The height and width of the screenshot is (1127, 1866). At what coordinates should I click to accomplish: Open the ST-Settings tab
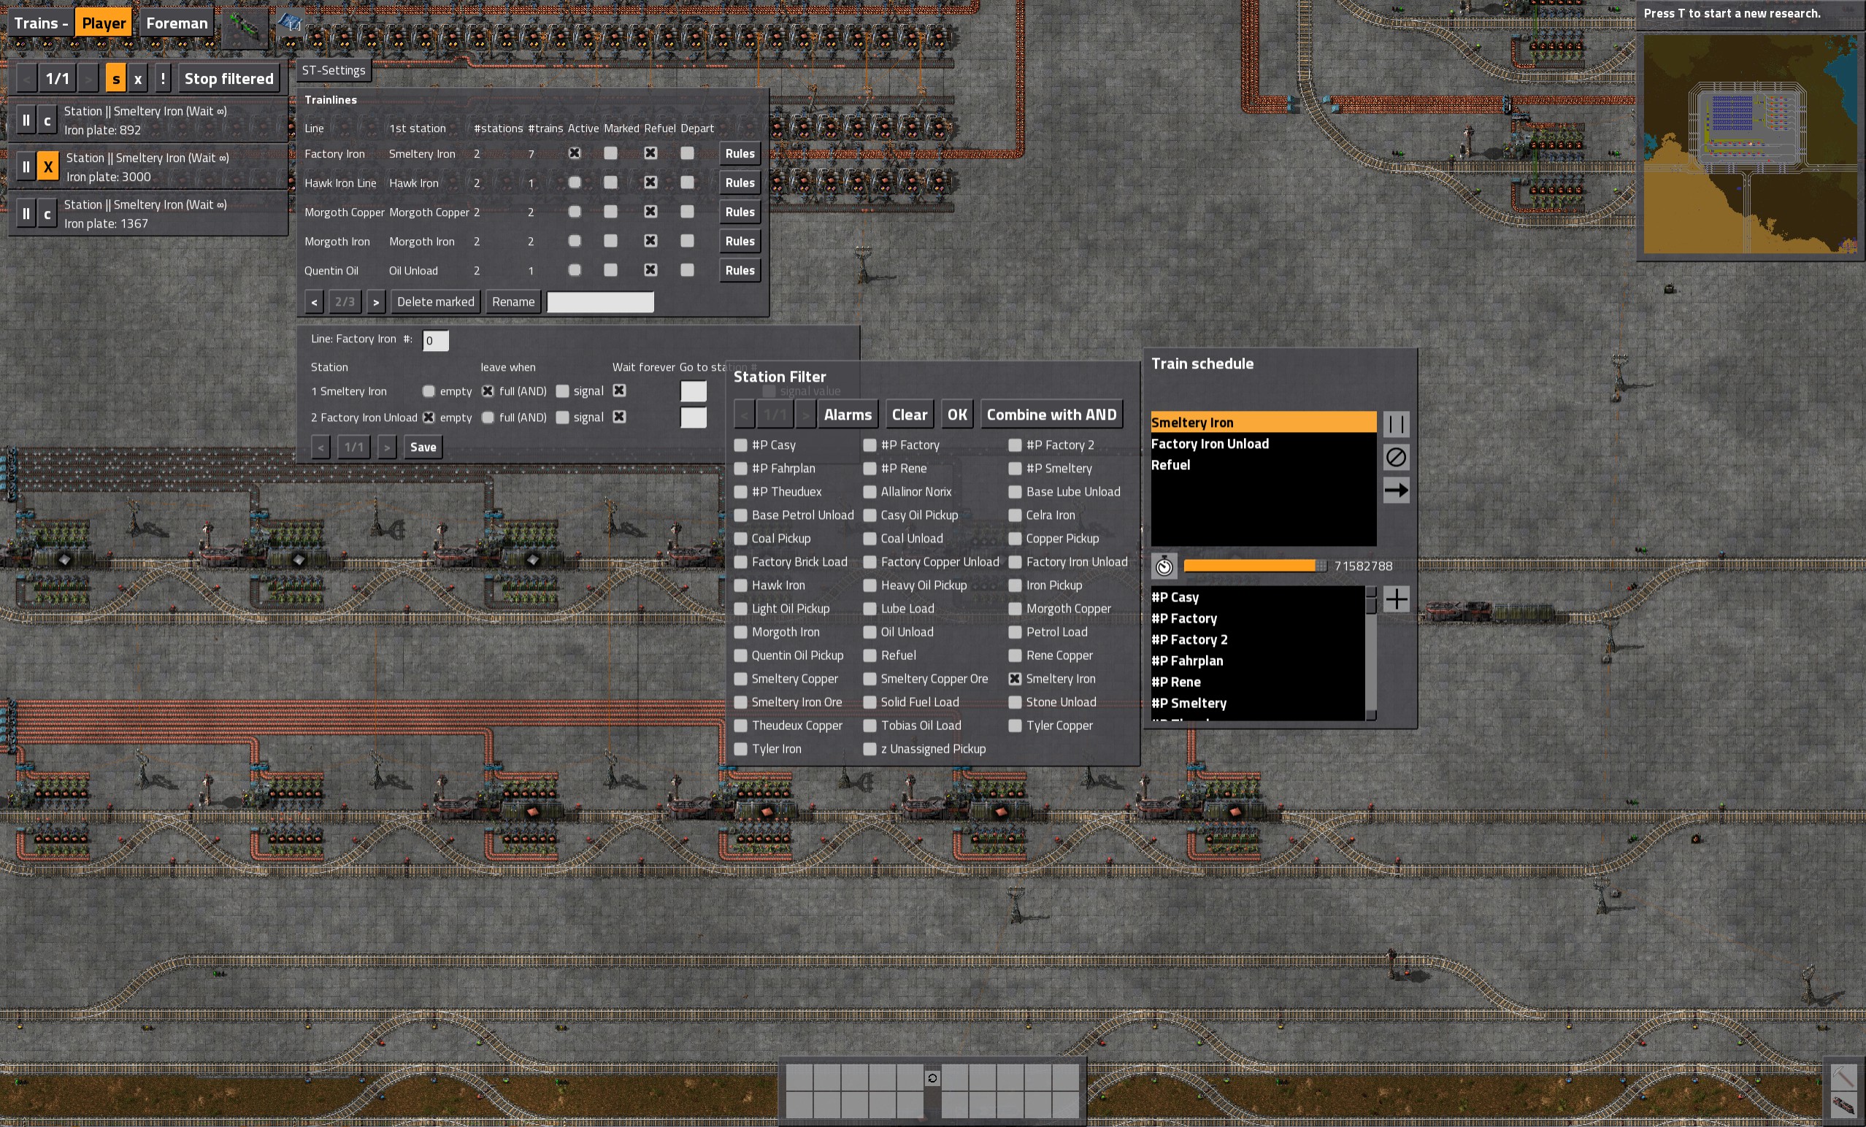[333, 70]
